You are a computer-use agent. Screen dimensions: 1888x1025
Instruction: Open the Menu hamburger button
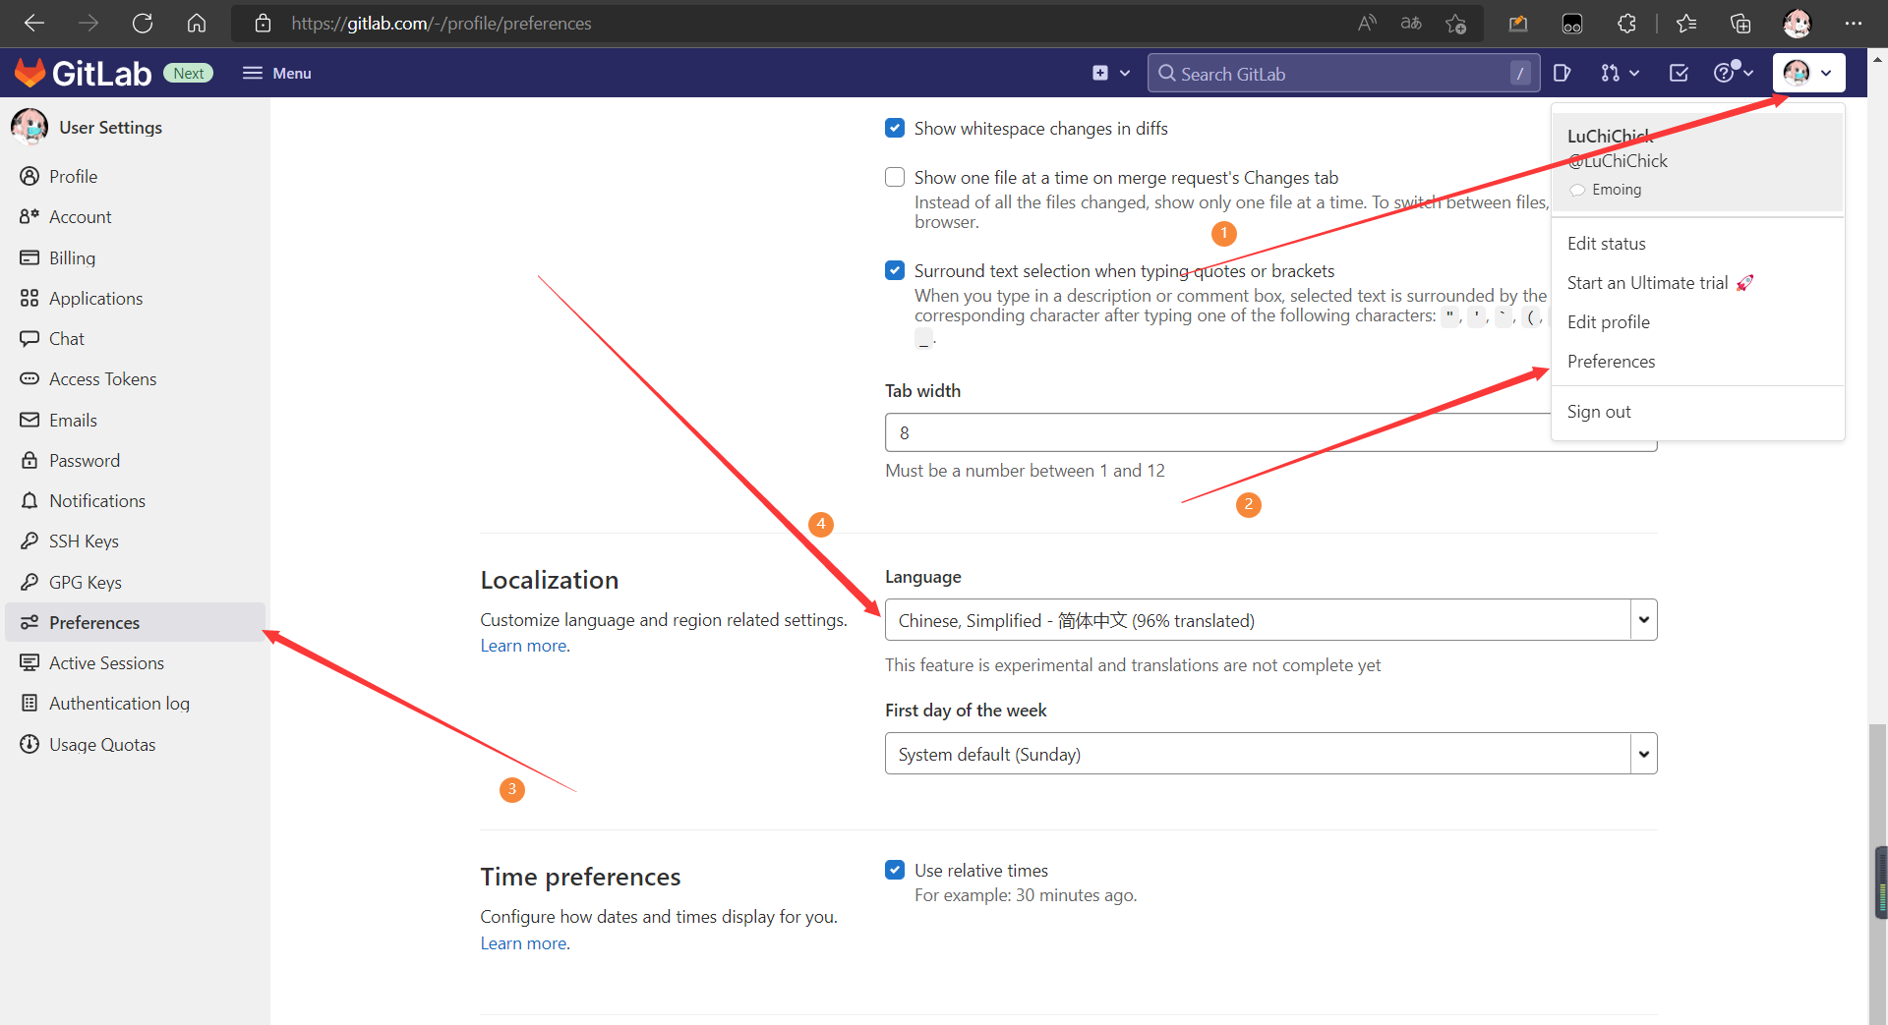click(x=277, y=73)
